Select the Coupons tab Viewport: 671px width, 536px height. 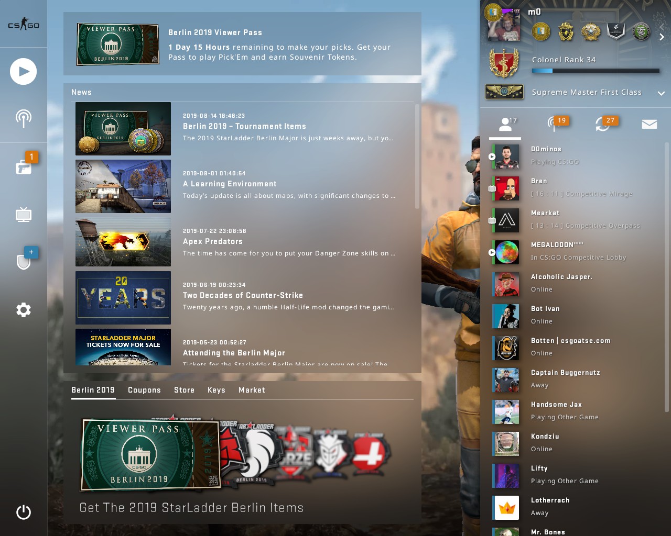[x=144, y=390]
